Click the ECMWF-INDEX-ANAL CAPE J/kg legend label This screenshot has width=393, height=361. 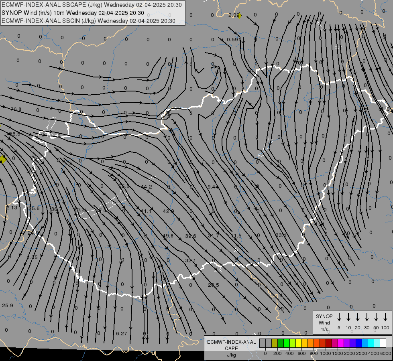point(231,348)
